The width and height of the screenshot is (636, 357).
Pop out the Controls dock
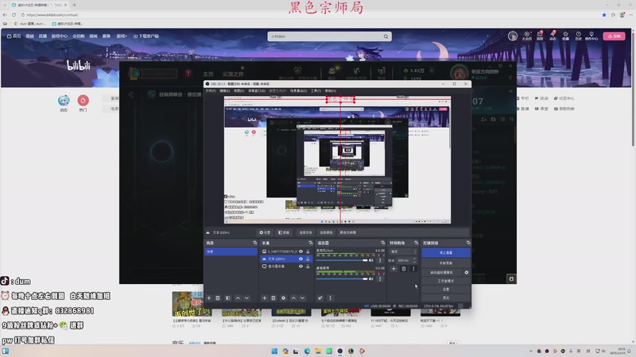coord(468,243)
